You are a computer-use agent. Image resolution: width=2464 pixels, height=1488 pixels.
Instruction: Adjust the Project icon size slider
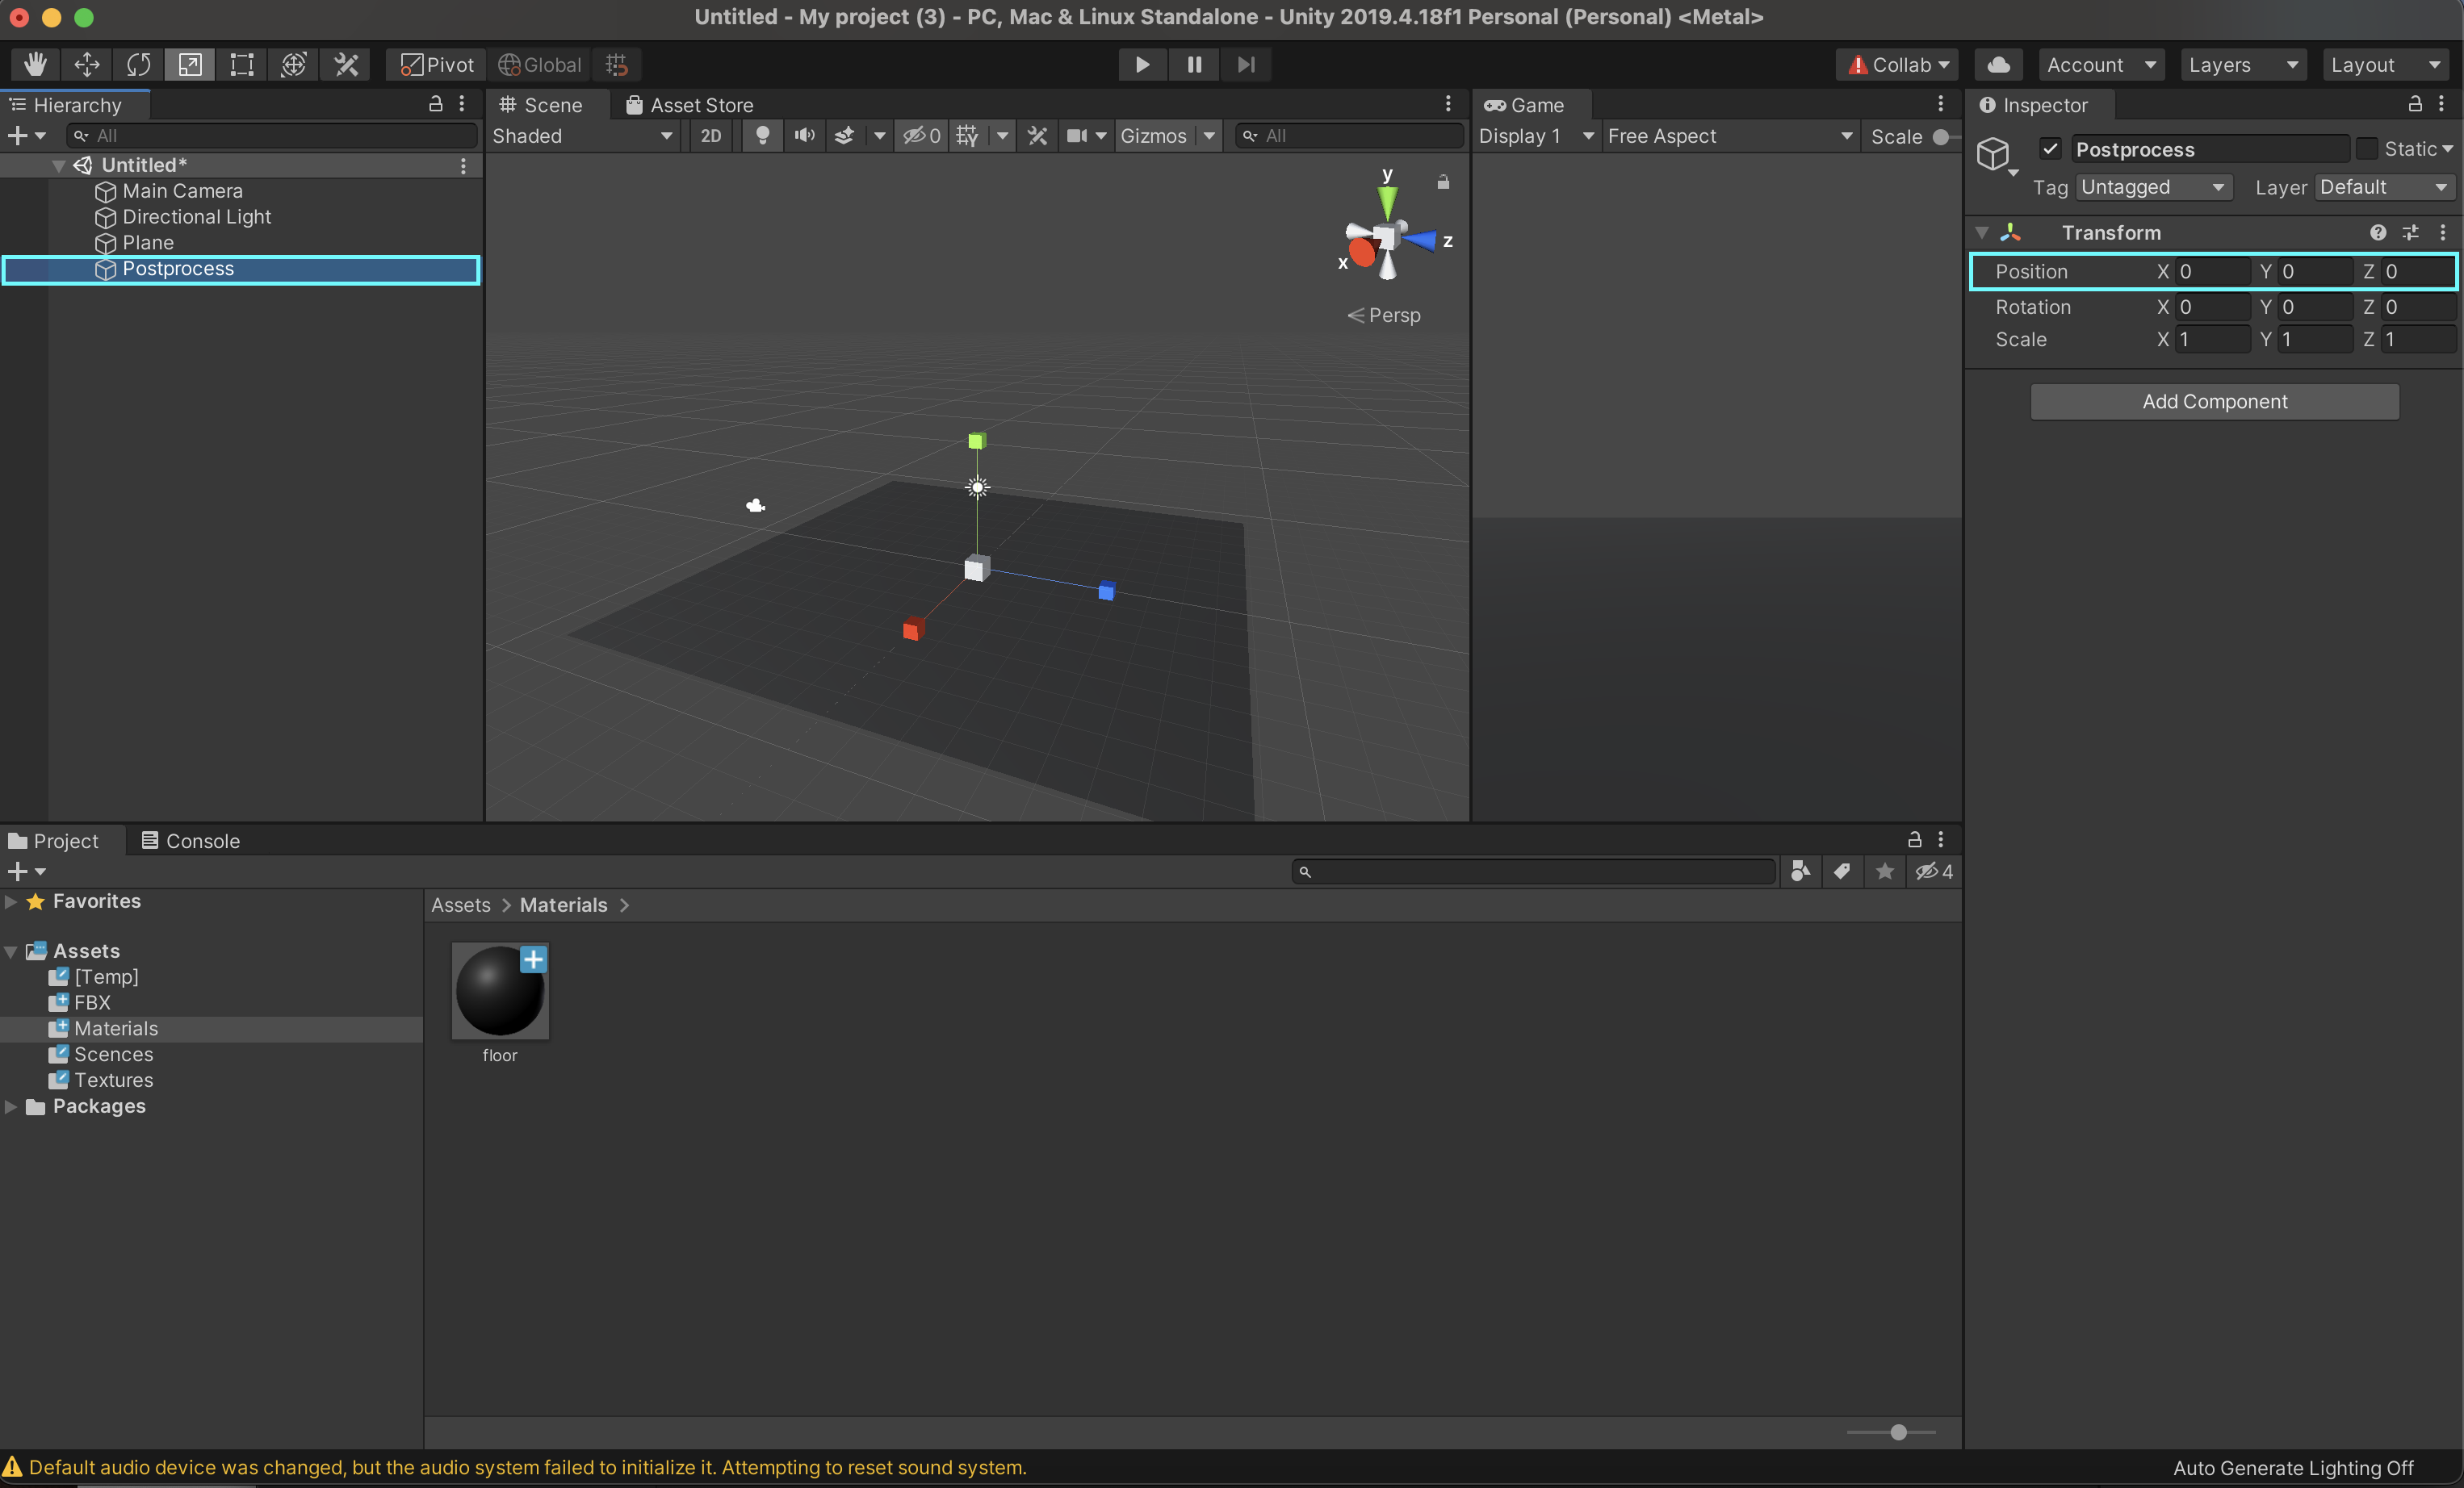[x=1897, y=1432]
